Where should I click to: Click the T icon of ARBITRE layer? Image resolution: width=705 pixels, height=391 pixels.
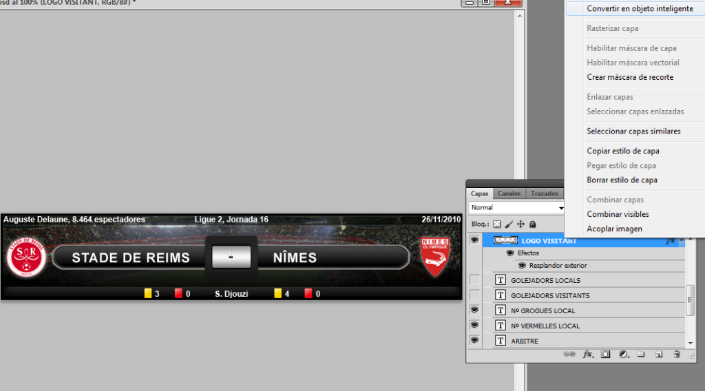click(501, 341)
